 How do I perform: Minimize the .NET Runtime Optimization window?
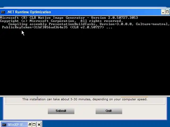coord(163,12)
